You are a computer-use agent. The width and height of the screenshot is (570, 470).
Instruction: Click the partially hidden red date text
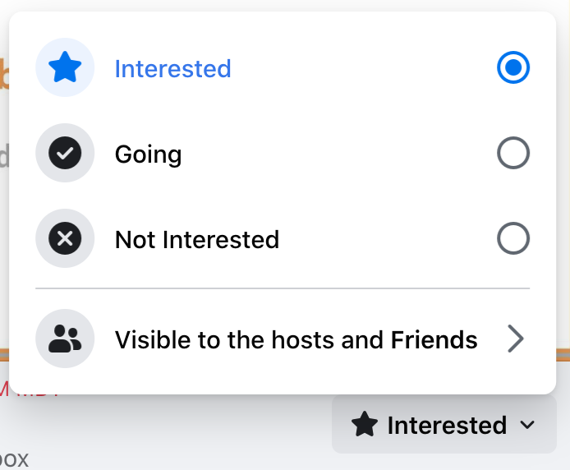click(33, 392)
